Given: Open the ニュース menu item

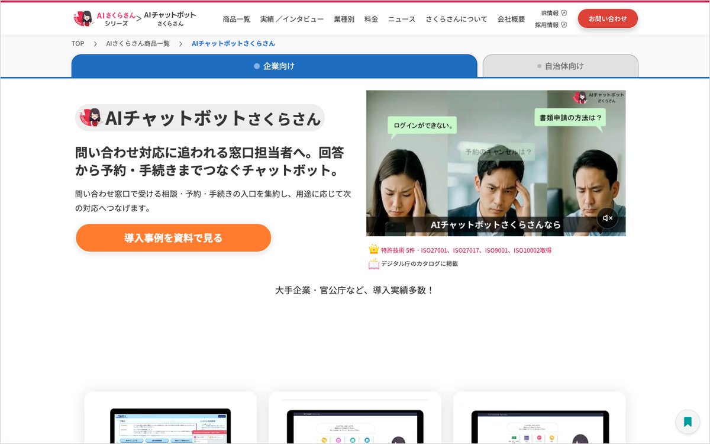Looking at the screenshot, I should pyautogui.click(x=402, y=19).
